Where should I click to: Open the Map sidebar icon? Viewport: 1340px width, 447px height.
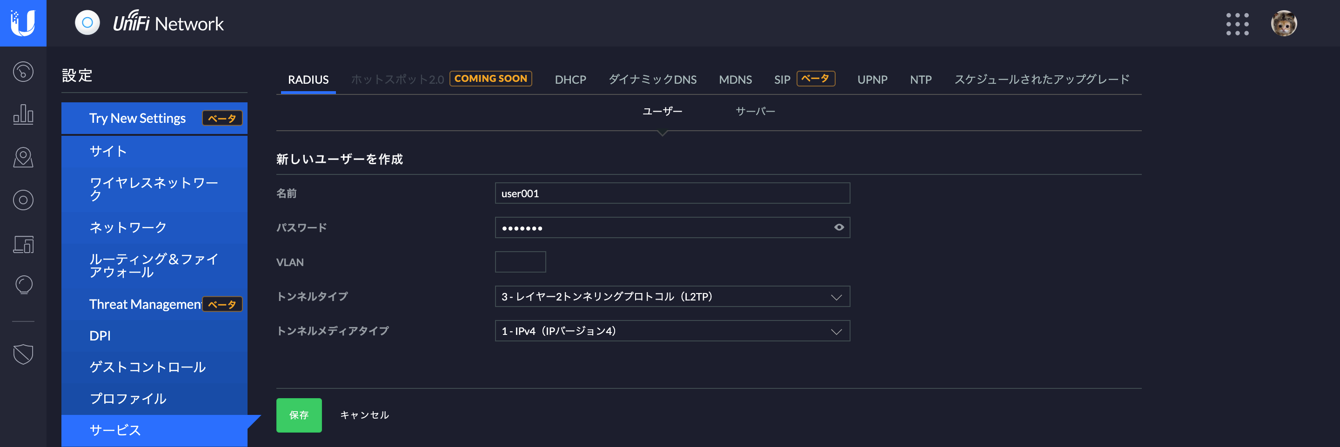click(x=23, y=157)
